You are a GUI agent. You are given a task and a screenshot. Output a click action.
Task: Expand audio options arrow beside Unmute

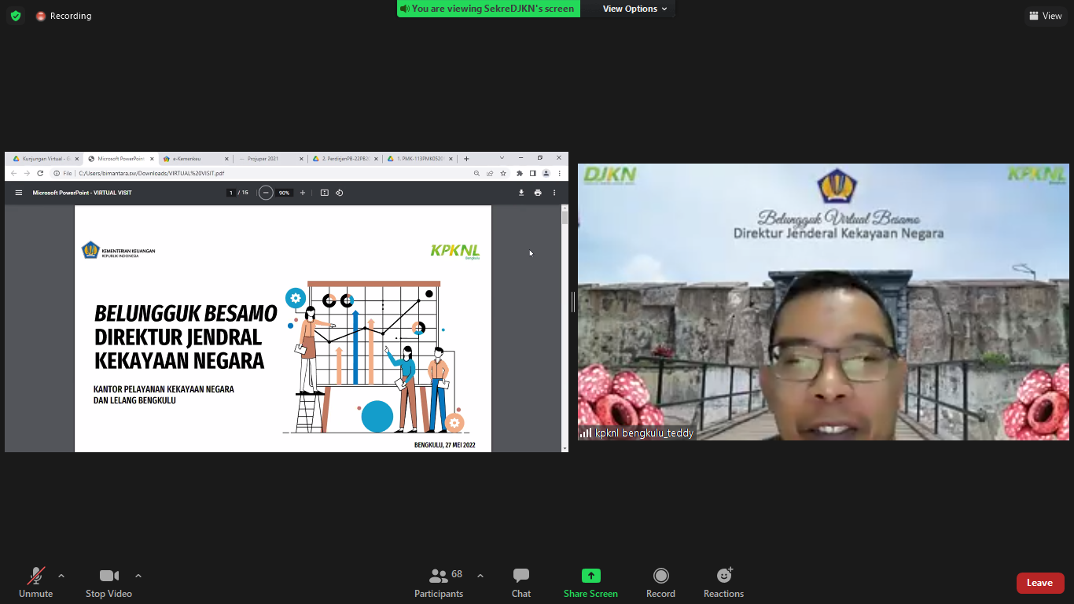click(x=61, y=576)
